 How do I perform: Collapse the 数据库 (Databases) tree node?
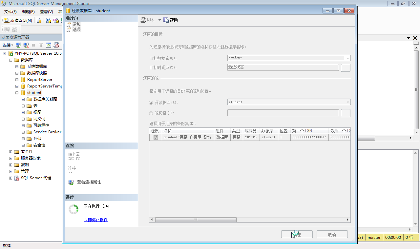point(11,60)
